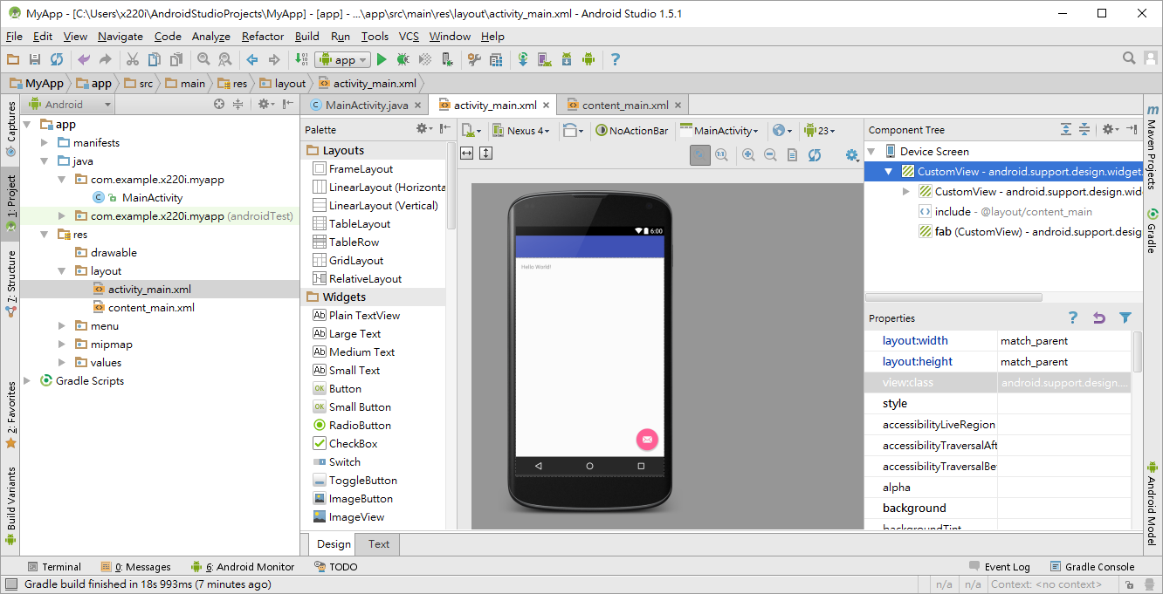Zoom out on the design preview
This screenshot has width=1163, height=594.
[770, 154]
